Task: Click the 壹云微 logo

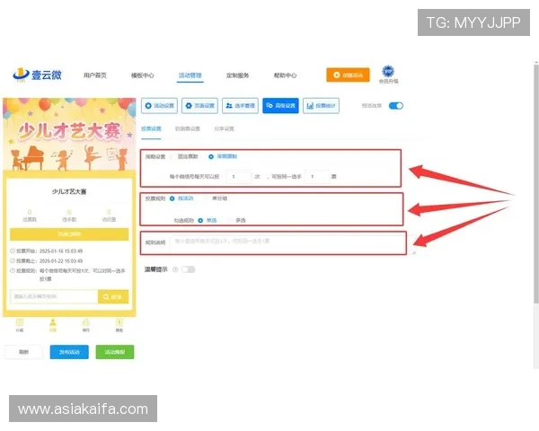Action: [37, 75]
